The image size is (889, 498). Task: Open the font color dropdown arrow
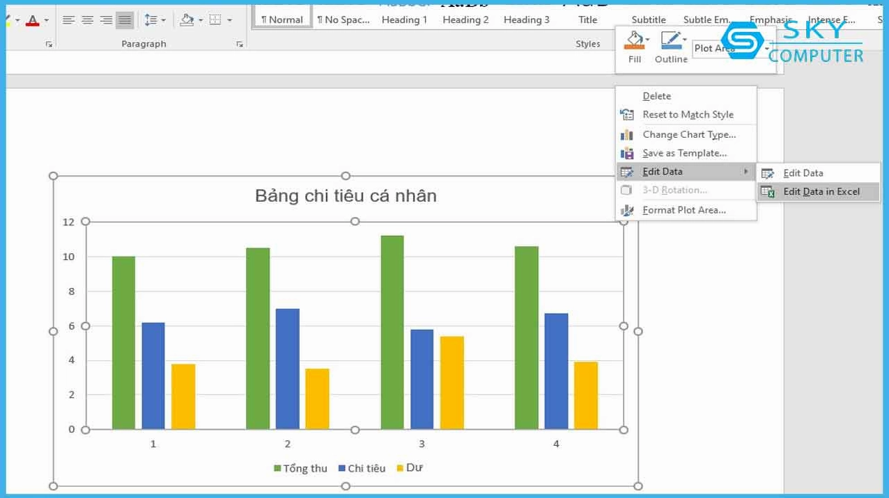pos(47,20)
